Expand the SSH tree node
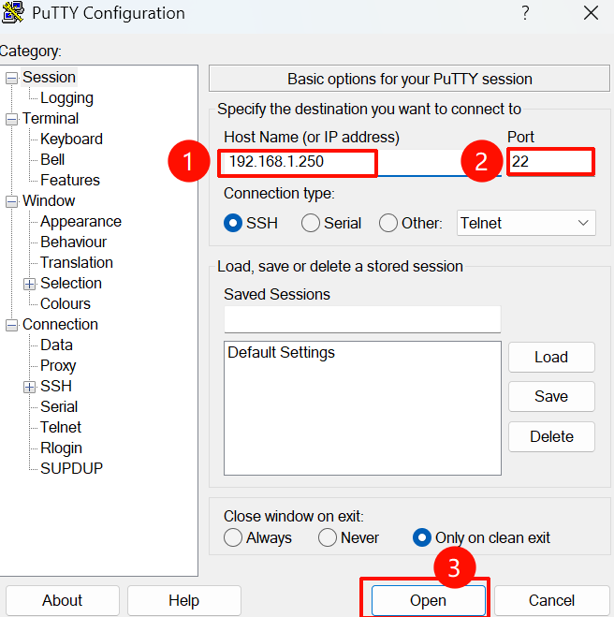Image resolution: width=614 pixels, height=617 pixels. click(30, 387)
